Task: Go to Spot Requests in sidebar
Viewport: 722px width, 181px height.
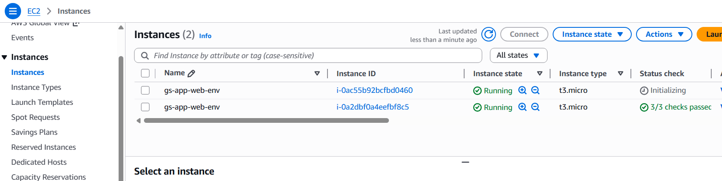Action: (36, 117)
